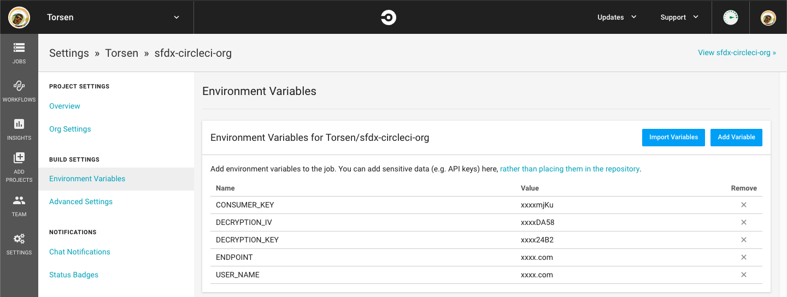This screenshot has height=297, width=787.
Task: Click the Name column header
Action: click(225, 188)
